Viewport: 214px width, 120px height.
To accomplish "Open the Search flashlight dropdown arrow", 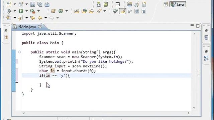I will (105, 11).
